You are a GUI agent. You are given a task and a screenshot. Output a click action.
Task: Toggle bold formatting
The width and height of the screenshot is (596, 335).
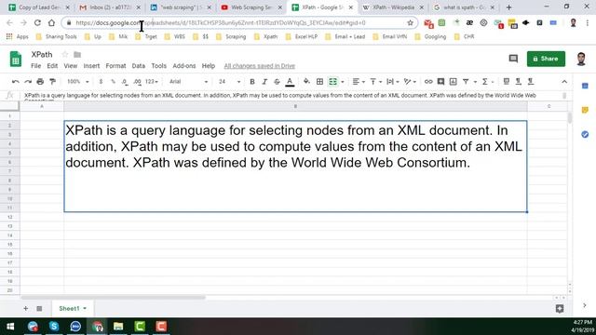pyautogui.click(x=252, y=82)
